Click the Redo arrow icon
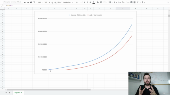The height and width of the screenshot is (95, 170). click(x=28, y=2)
